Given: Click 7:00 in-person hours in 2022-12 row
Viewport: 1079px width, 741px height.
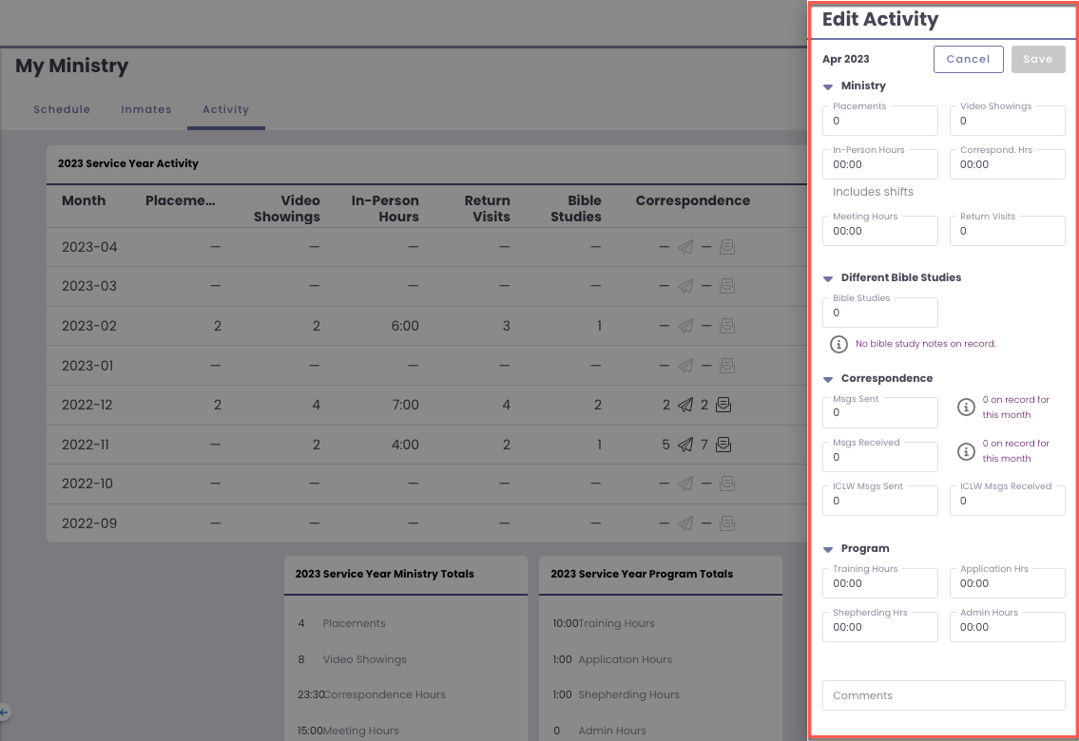Looking at the screenshot, I should (405, 405).
